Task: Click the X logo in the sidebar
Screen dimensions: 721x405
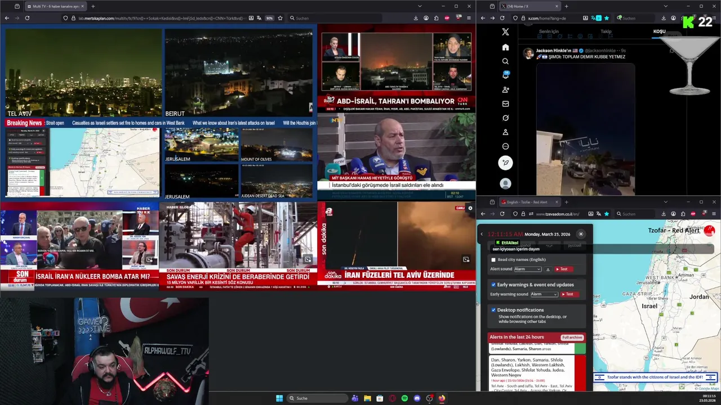Action: [x=505, y=32]
